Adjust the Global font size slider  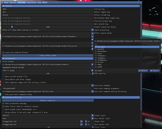[x=86, y=122]
